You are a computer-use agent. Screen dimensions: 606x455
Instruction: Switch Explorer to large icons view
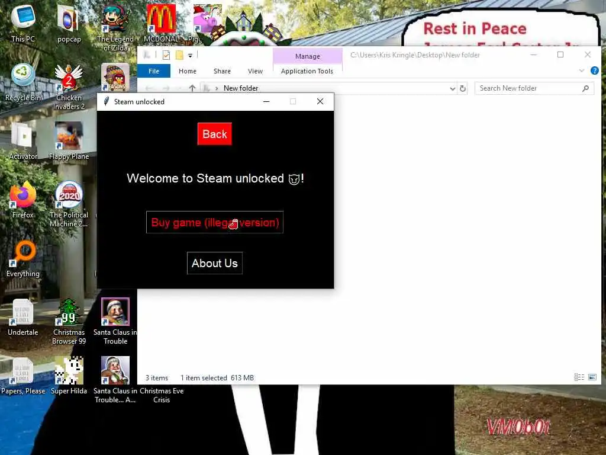click(x=592, y=377)
